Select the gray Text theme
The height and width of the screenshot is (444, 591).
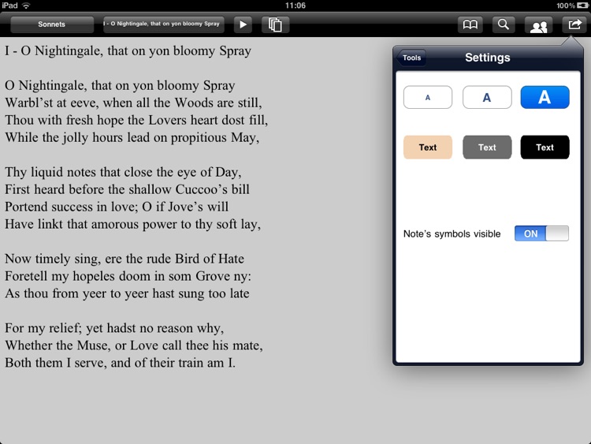pyautogui.click(x=487, y=147)
